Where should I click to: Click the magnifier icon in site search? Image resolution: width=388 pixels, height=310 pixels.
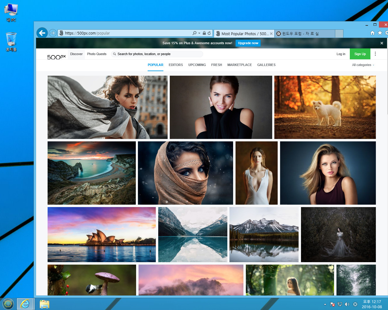(x=115, y=54)
